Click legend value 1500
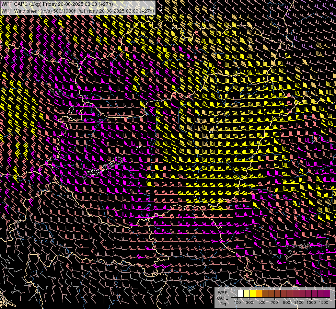The width and height of the screenshot is (336, 309). coord(324,302)
